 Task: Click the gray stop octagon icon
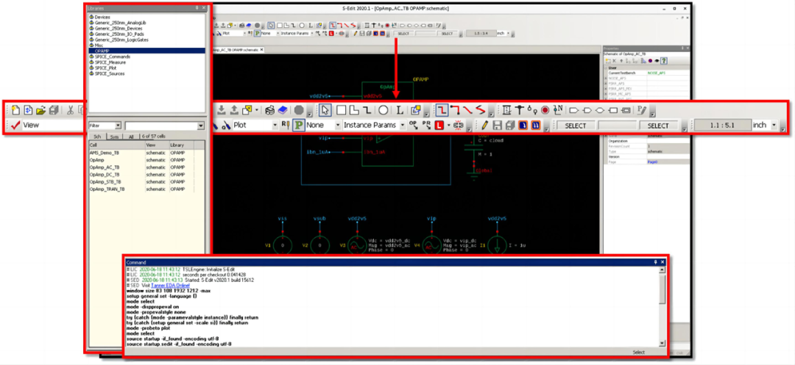click(x=299, y=109)
